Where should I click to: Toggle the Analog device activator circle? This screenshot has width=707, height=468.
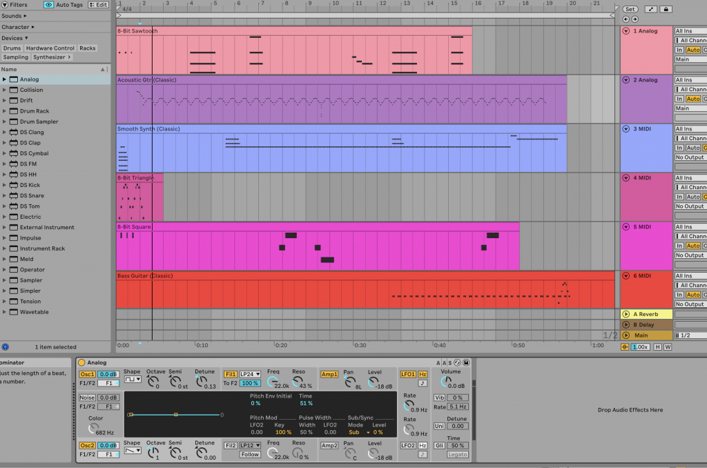tap(81, 362)
